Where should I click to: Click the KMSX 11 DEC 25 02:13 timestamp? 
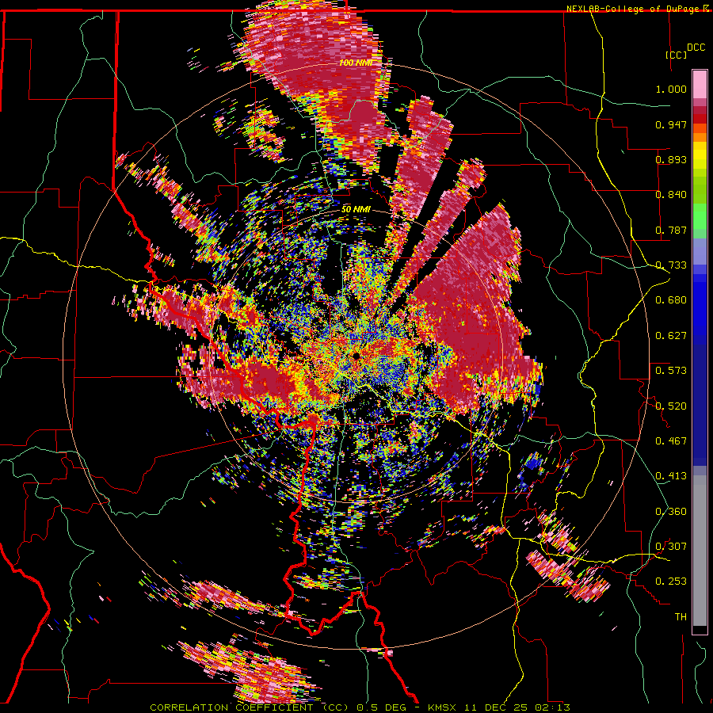(499, 707)
